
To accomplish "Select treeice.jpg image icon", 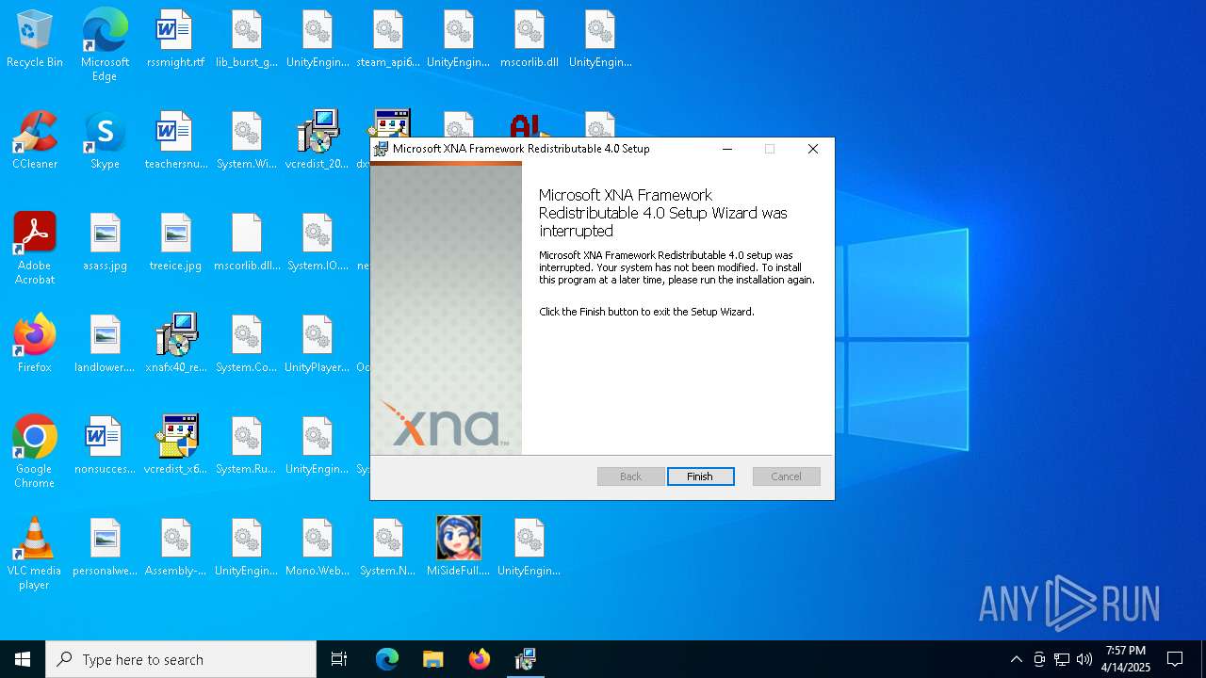I will [x=175, y=243].
